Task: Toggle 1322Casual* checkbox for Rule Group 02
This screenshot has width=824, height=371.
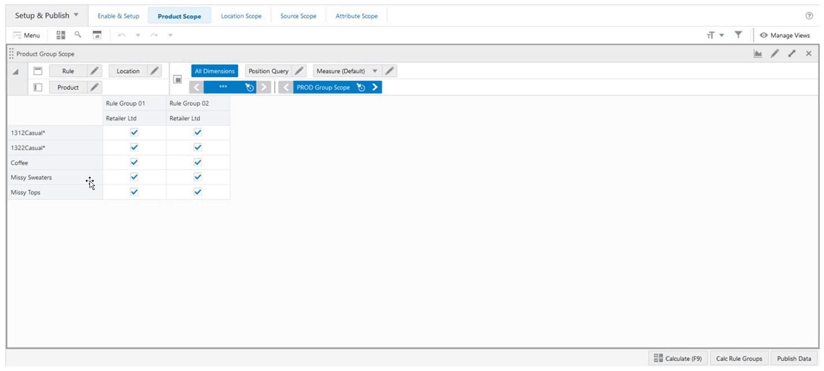Action: pyautogui.click(x=198, y=147)
